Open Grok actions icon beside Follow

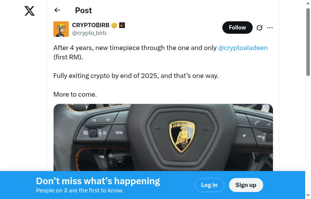[260, 28]
